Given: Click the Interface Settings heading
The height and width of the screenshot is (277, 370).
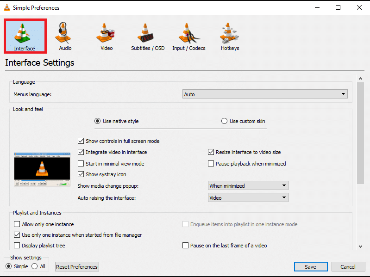Looking at the screenshot, I should click(40, 62).
